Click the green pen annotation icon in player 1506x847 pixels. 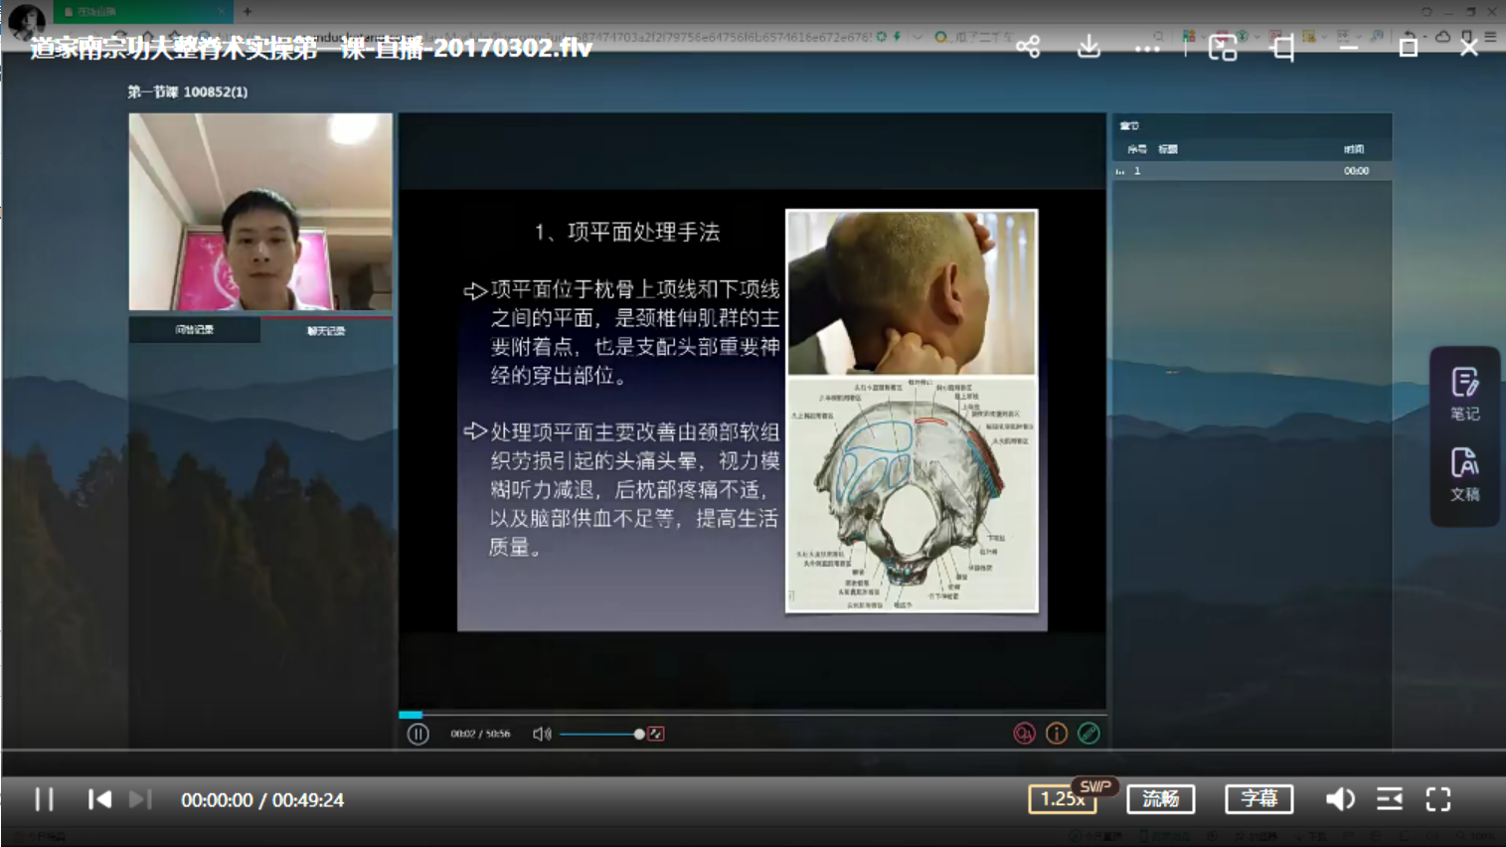coord(1088,733)
